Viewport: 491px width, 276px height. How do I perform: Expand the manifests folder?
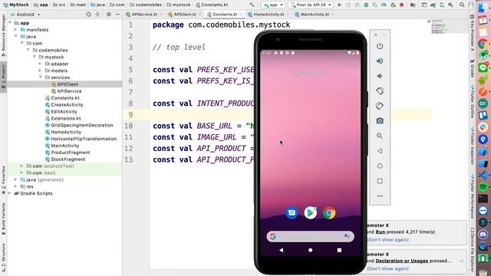[15, 30]
